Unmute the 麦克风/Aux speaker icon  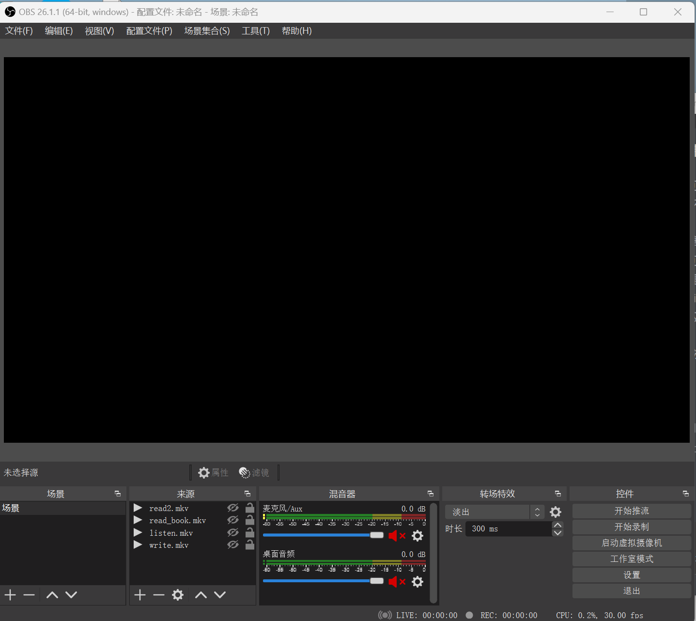(397, 535)
